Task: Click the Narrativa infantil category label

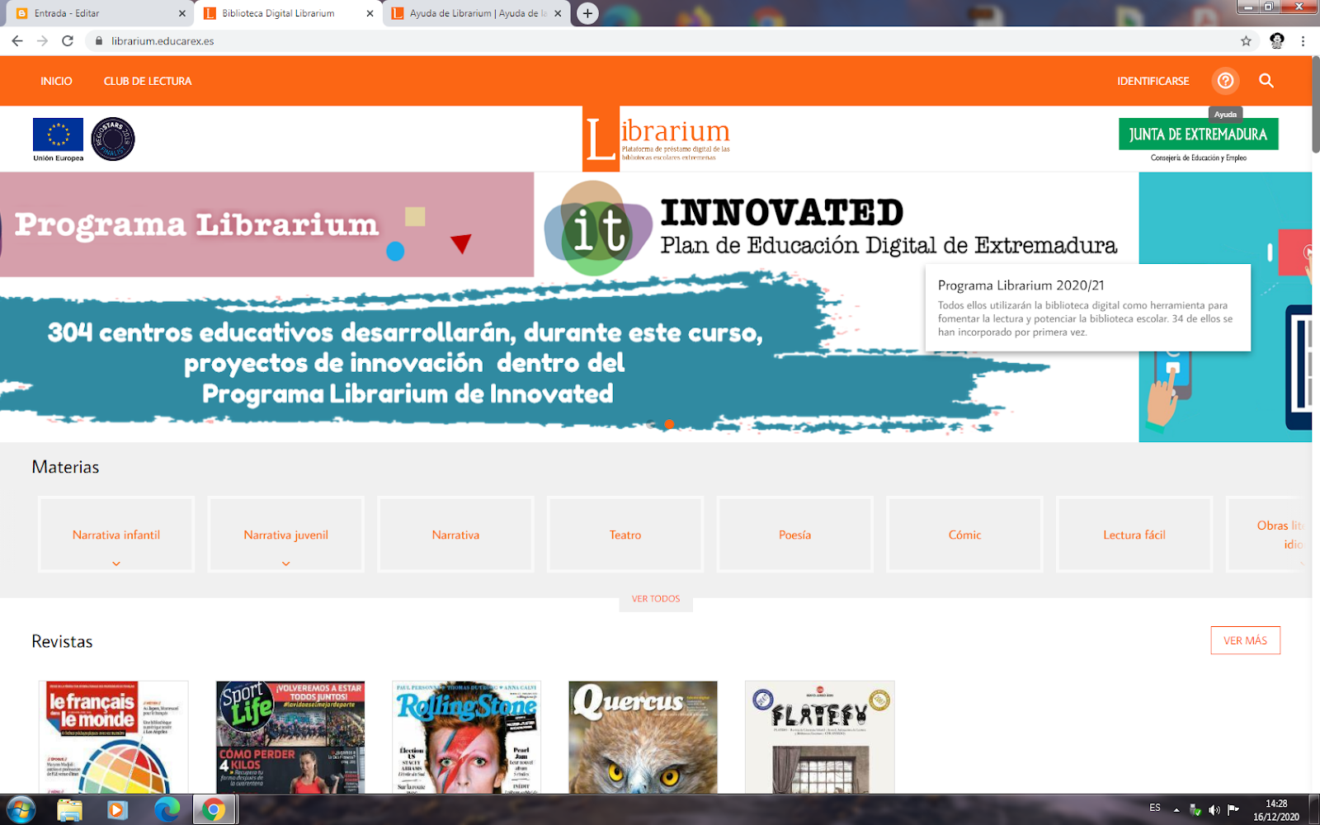Action: pyautogui.click(x=116, y=535)
